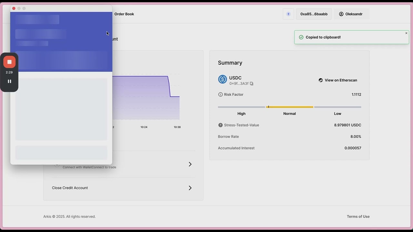This screenshot has width=413, height=232.
Task: Open View on Etherscan link
Action: tap(338, 80)
